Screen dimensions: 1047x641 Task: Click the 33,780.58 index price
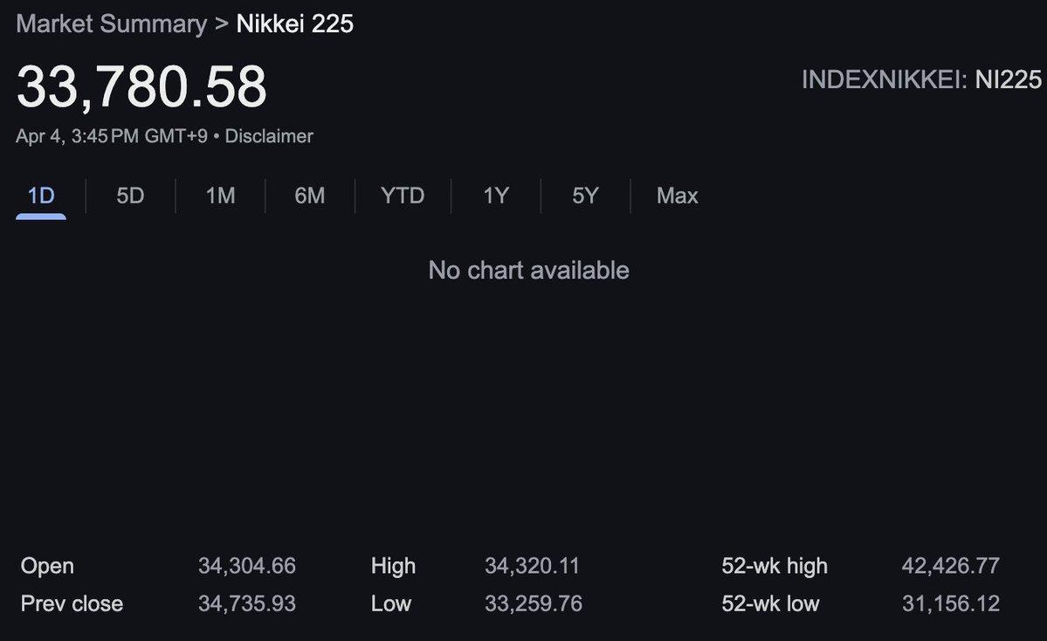coord(141,87)
